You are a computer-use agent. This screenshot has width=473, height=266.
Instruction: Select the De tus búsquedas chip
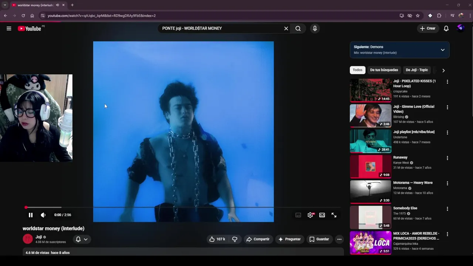point(384,70)
